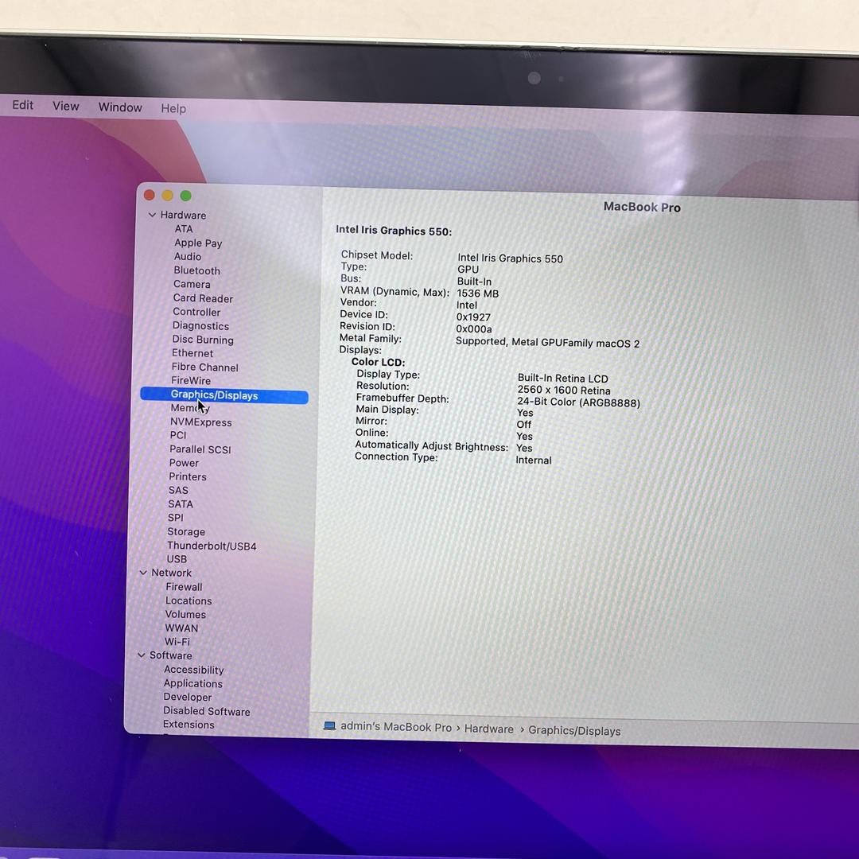Click the resolution value 2560 x 1600 Retina
The width and height of the screenshot is (859, 859).
click(x=564, y=390)
